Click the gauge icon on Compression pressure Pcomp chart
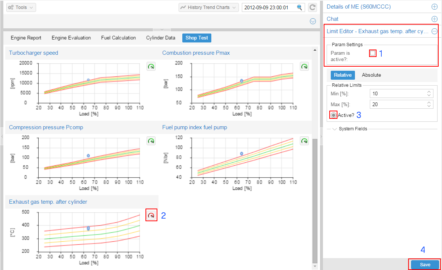The width and height of the screenshot is (442, 270). [x=151, y=141]
